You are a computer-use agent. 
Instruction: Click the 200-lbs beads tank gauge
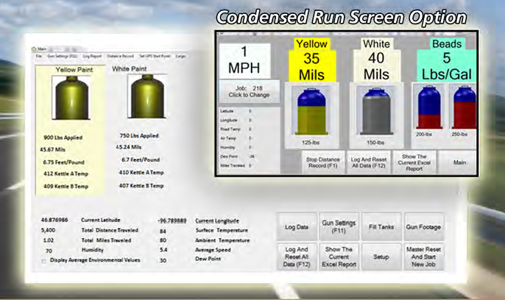point(428,107)
